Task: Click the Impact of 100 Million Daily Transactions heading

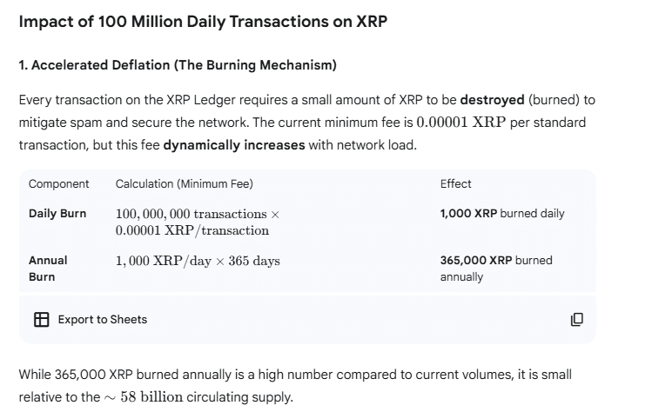Action: (203, 22)
